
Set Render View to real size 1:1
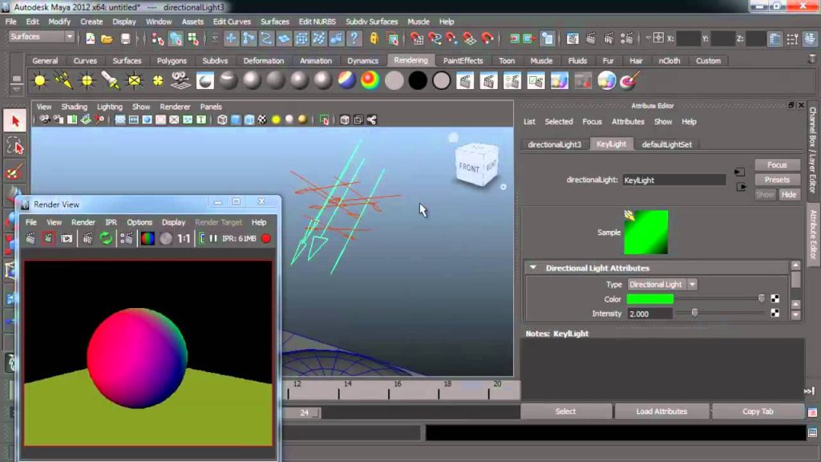(184, 238)
